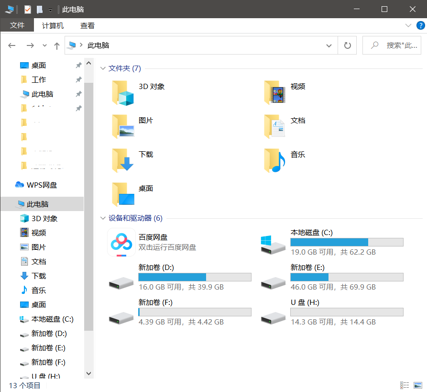The height and width of the screenshot is (392, 427).
Task: Click the 新加卷 (D:) capacity bar
Action: tap(195, 277)
